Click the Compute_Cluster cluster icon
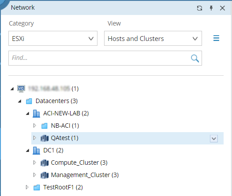 pos(45,163)
